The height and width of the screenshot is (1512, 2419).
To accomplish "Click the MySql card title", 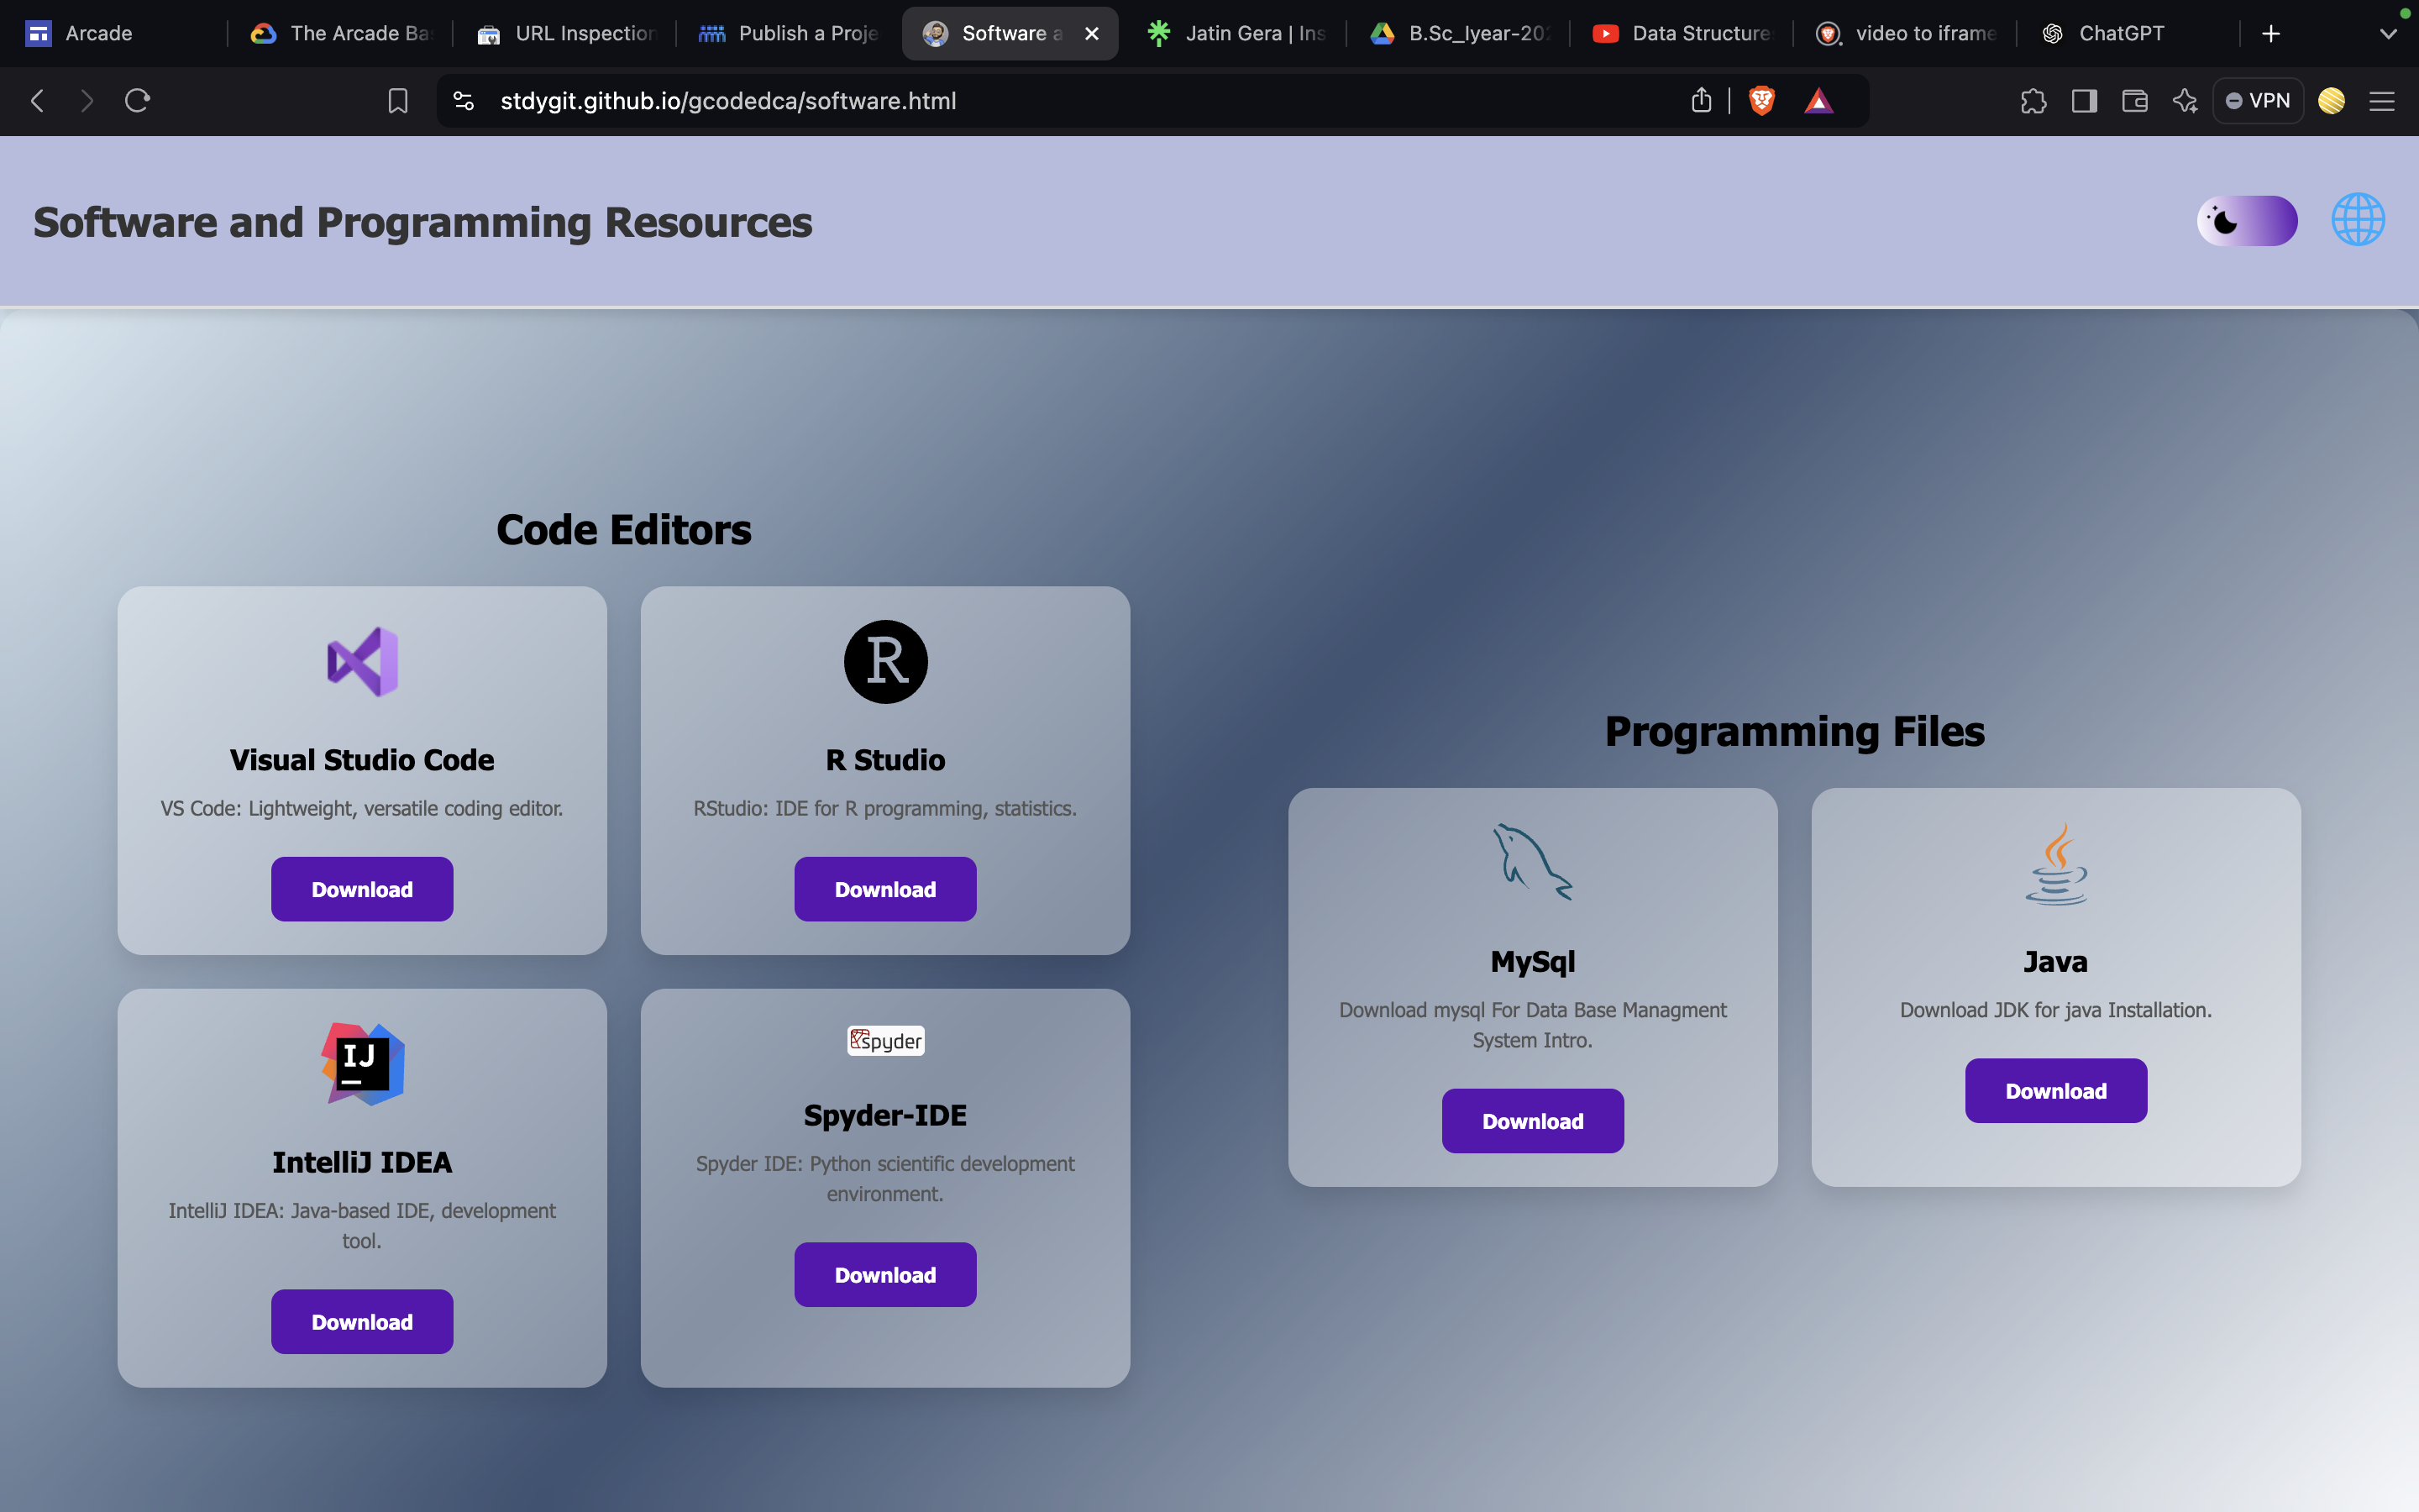I will pos(1532,961).
